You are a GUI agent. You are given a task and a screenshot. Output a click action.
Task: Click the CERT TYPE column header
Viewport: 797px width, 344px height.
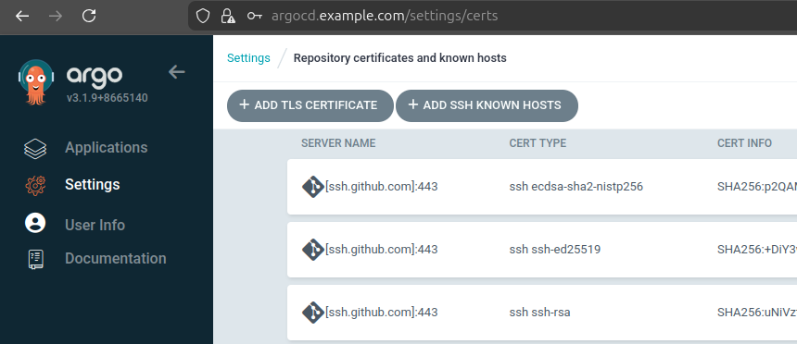538,143
